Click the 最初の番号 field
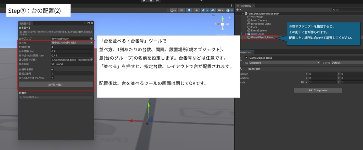This screenshot has height=150, width=363. 72,74
